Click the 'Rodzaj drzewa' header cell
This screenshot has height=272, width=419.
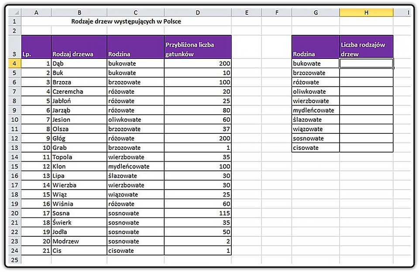coord(79,47)
